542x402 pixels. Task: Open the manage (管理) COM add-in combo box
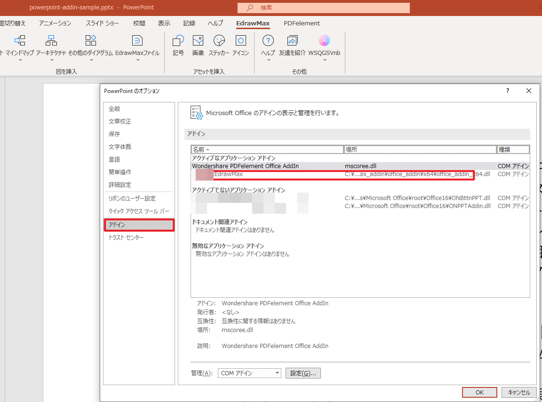tap(249, 373)
